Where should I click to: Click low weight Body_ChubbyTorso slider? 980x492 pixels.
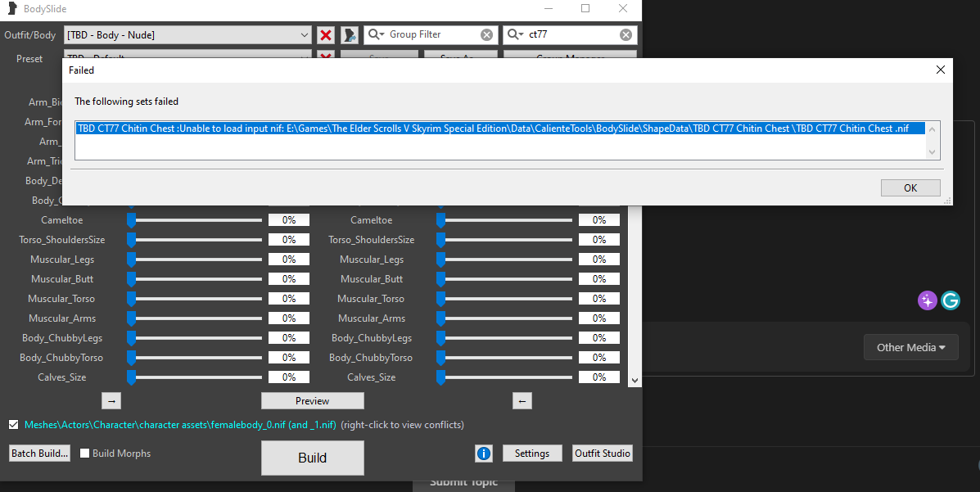pyautogui.click(x=195, y=359)
